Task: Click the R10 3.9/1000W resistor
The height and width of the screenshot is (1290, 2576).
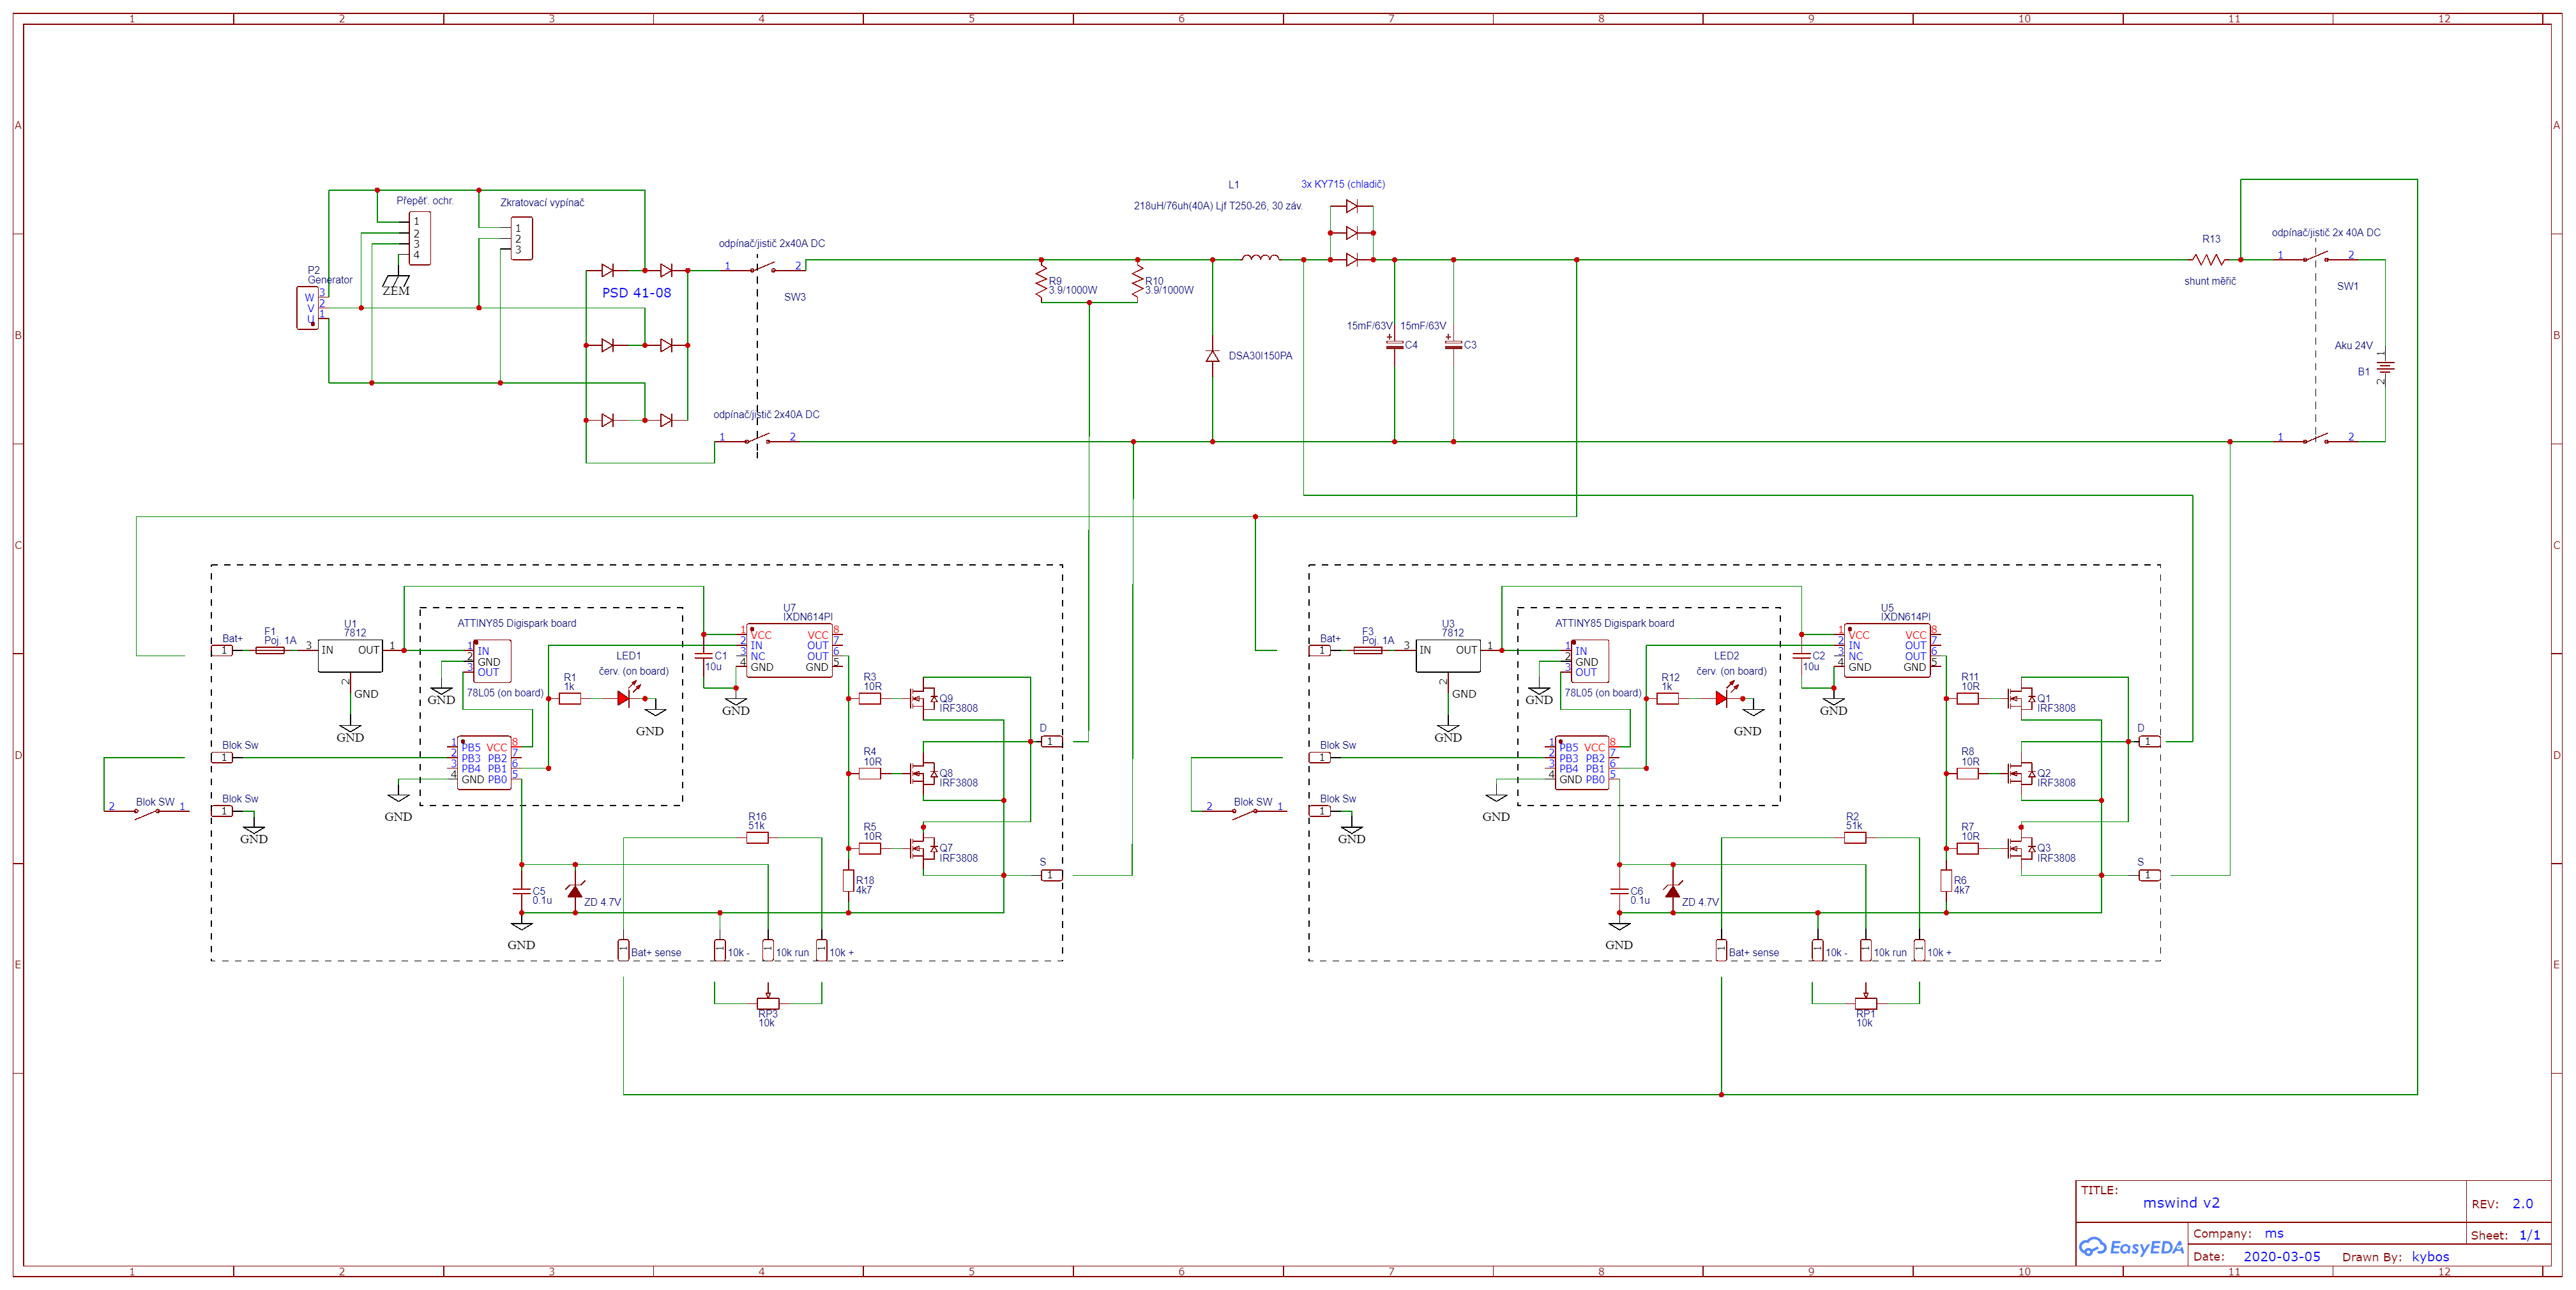Action: point(1137,281)
